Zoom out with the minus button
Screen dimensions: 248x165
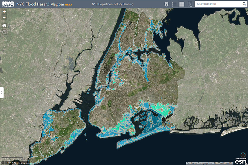click(x=4, y=18)
